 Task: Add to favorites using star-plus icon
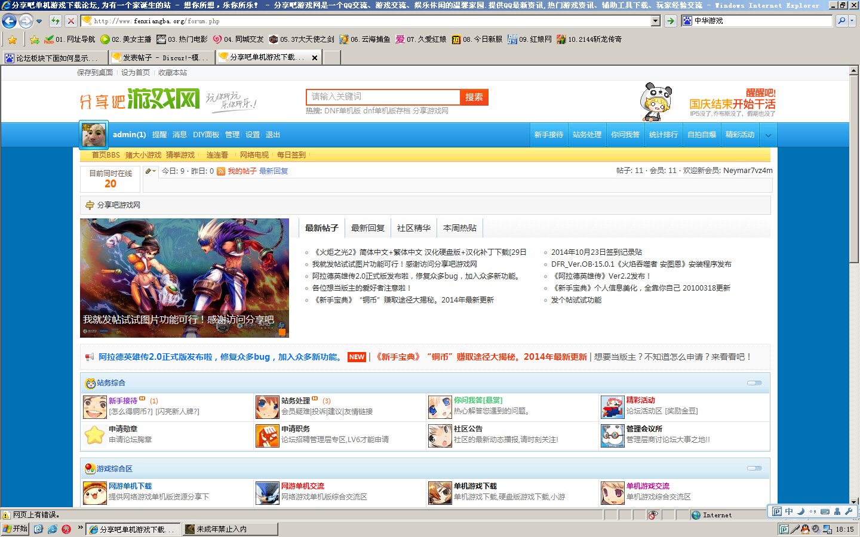pos(35,40)
